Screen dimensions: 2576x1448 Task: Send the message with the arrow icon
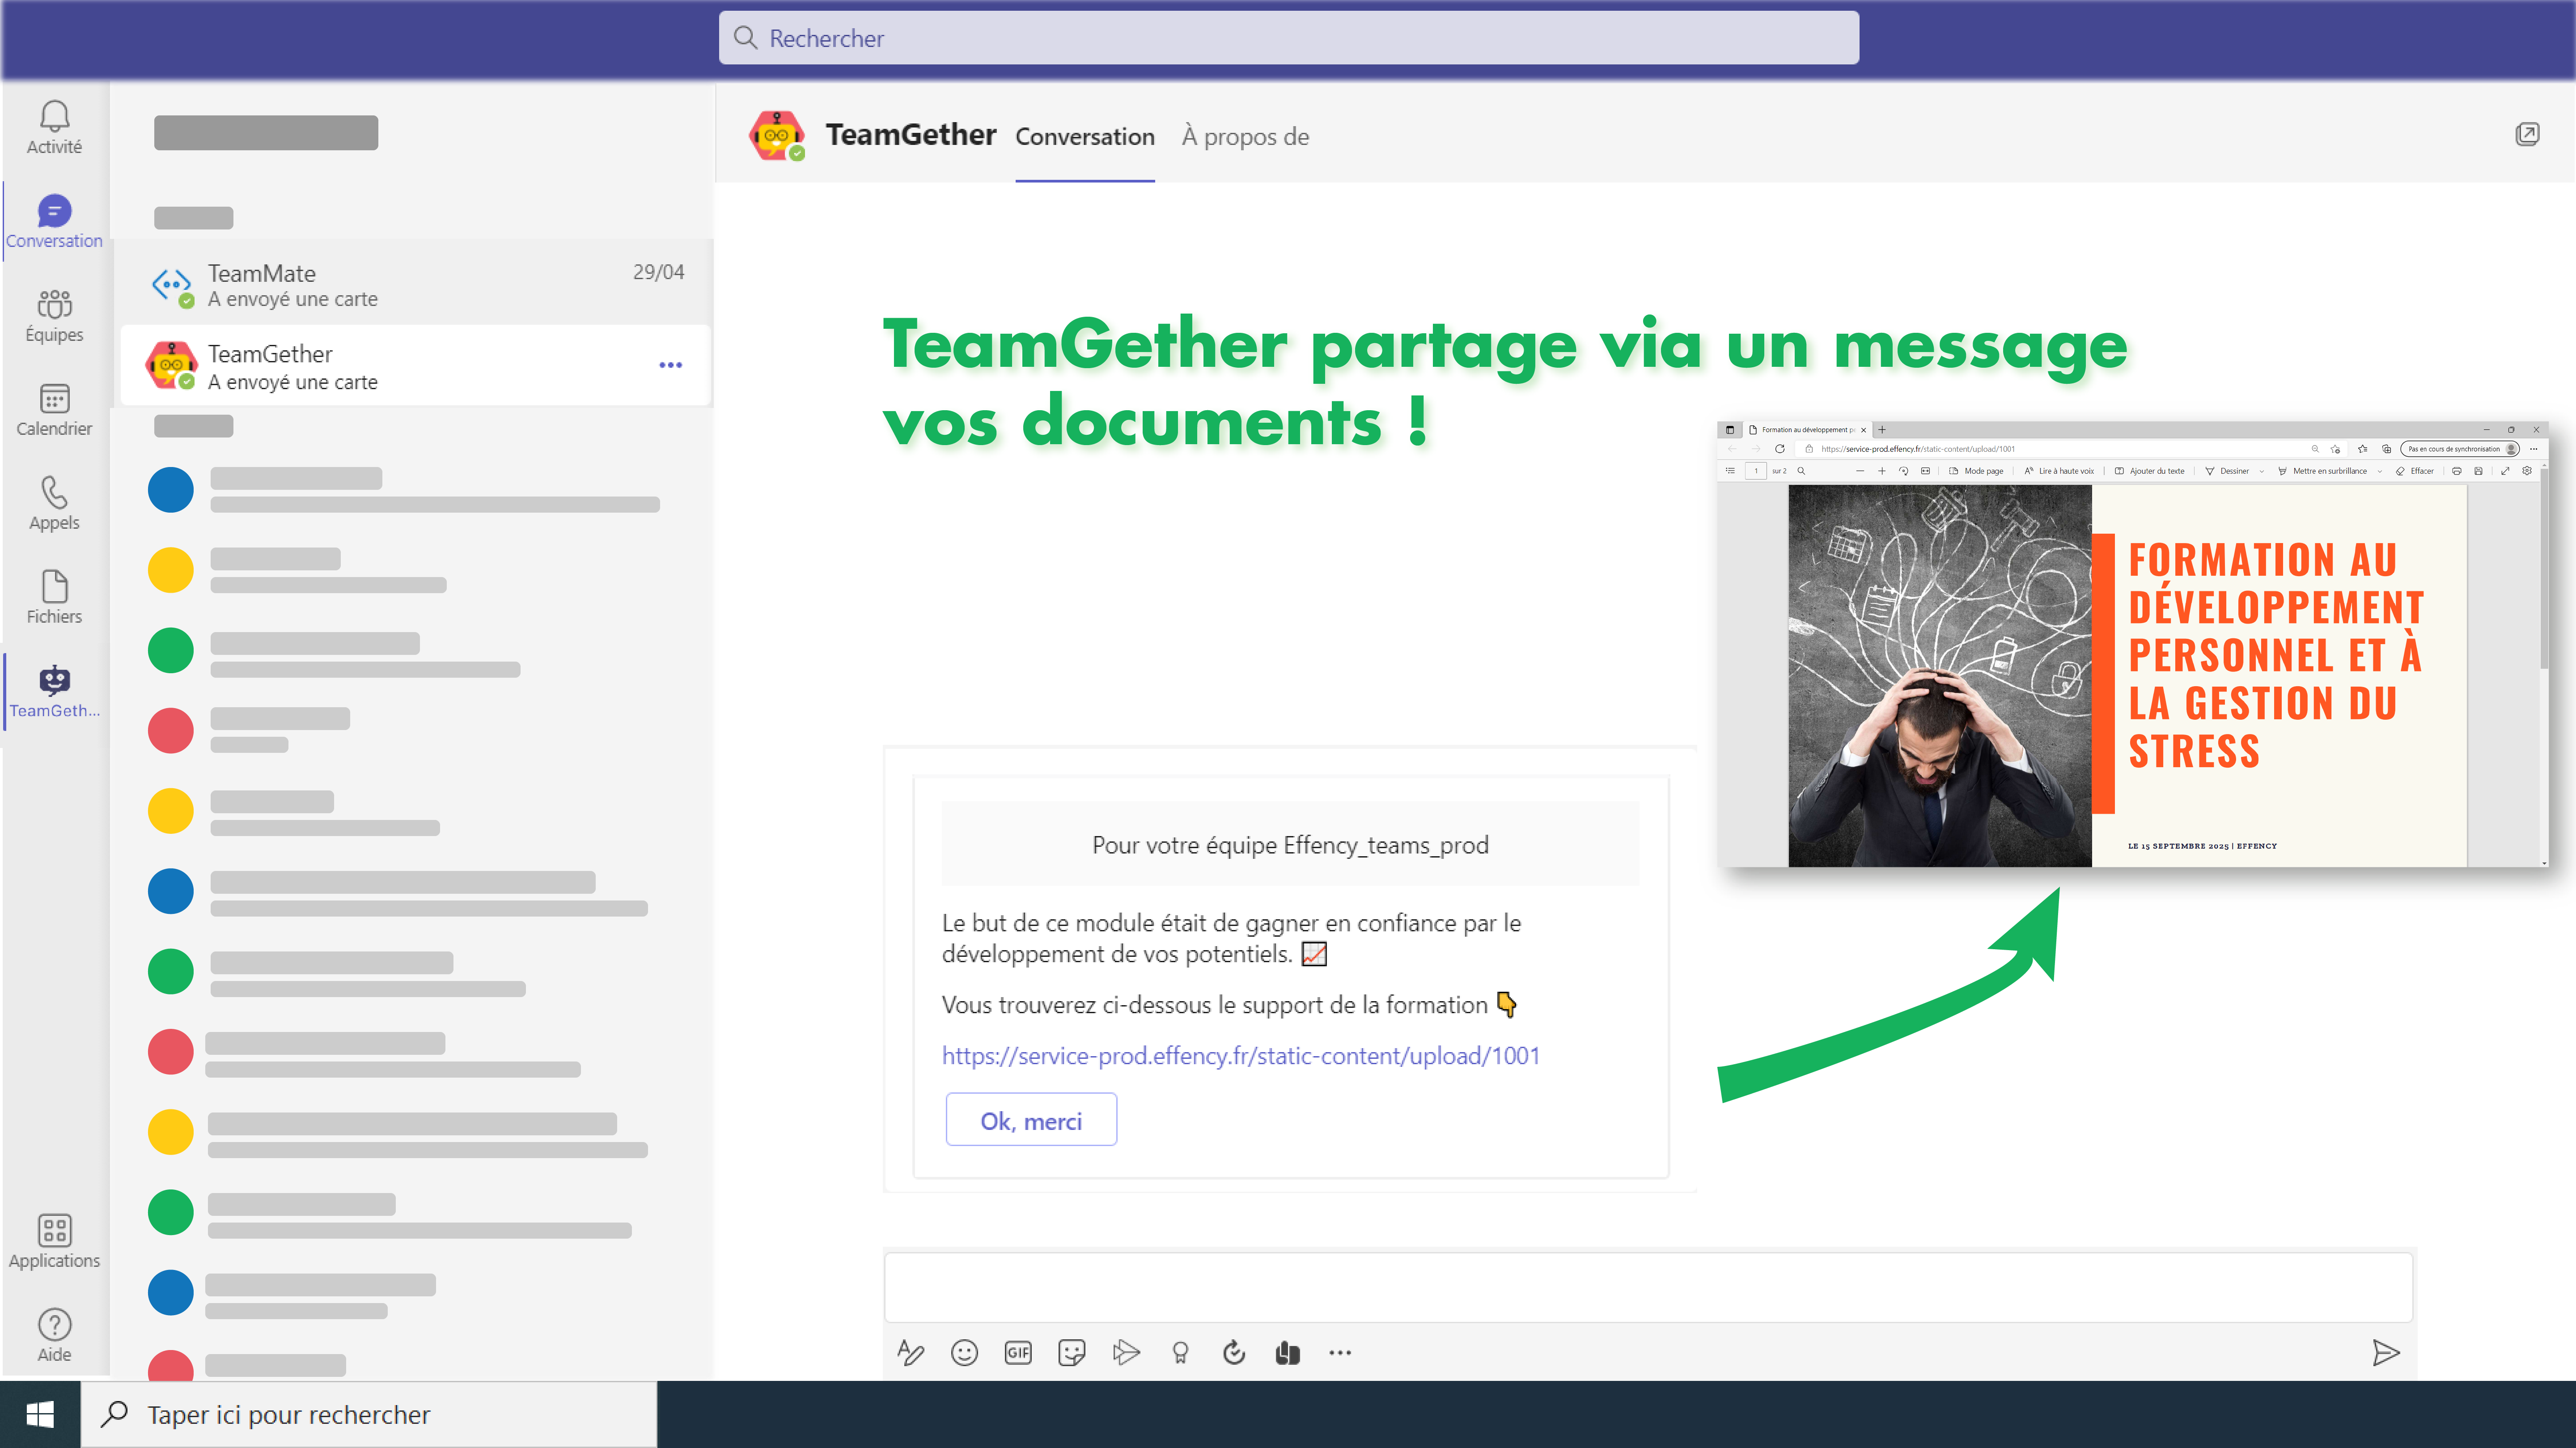click(2386, 1353)
